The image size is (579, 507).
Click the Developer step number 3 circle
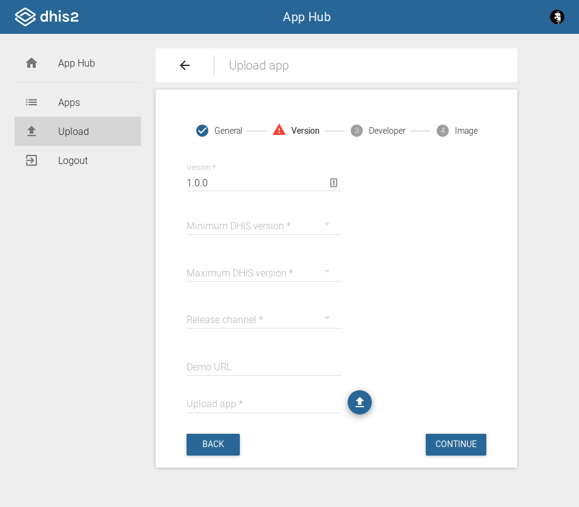coord(356,131)
